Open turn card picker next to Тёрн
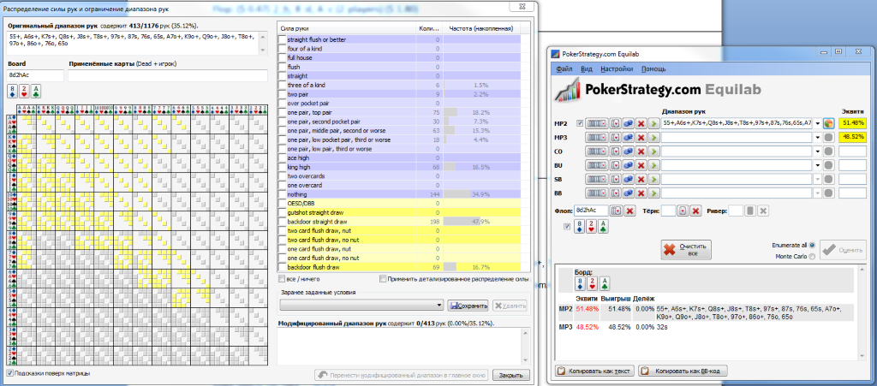This screenshot has height=386, width=877. (683, 211)
